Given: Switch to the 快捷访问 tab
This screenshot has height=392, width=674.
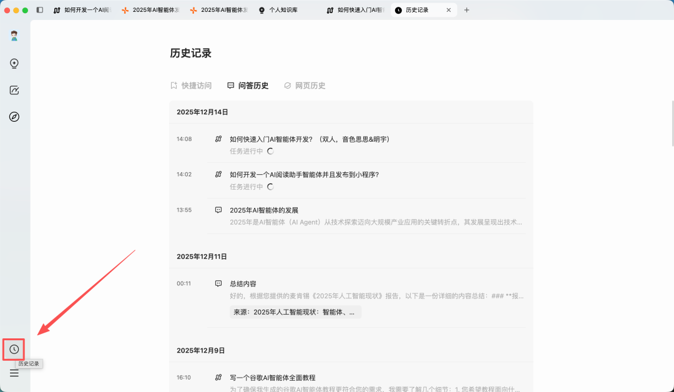Looking at the screenshot, I should coord(191,86).
